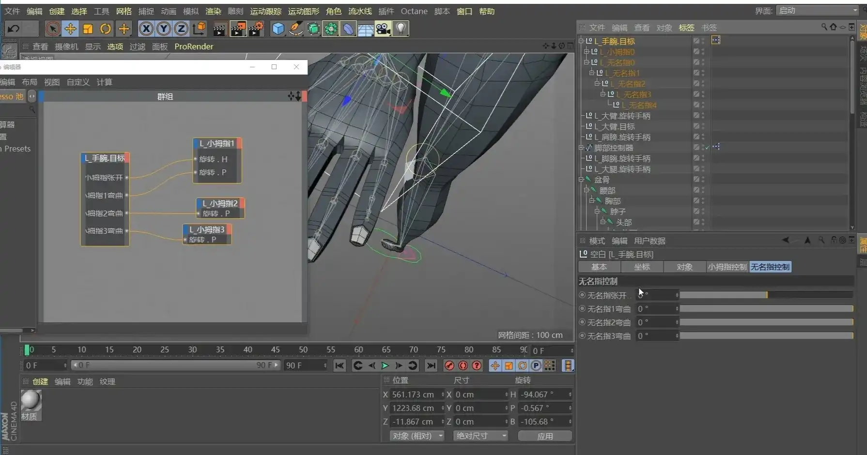
Task: Lock the X axis in the toolbar
Action: point(146,29)
